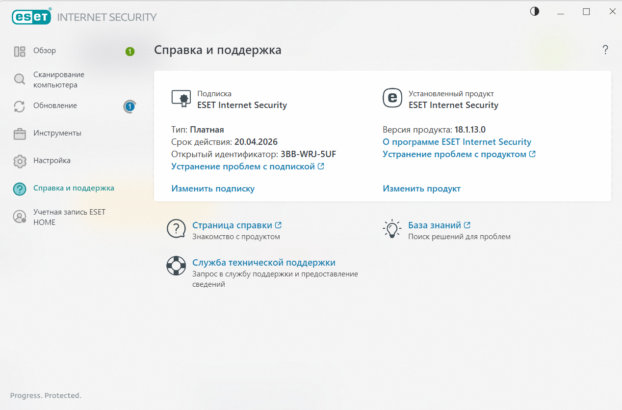622x410 pixels.
Task: Click the public ID 3BB-WRJ-5UF
Action: pos(308,154)
